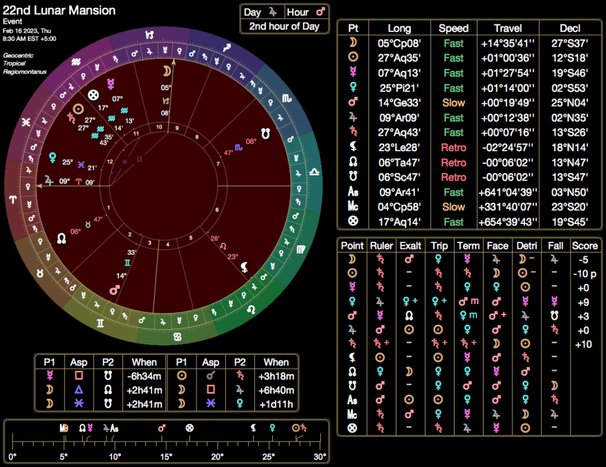
Task: Select the Moon glyph inside the chart wheel
Action: [x=167, y=71]
